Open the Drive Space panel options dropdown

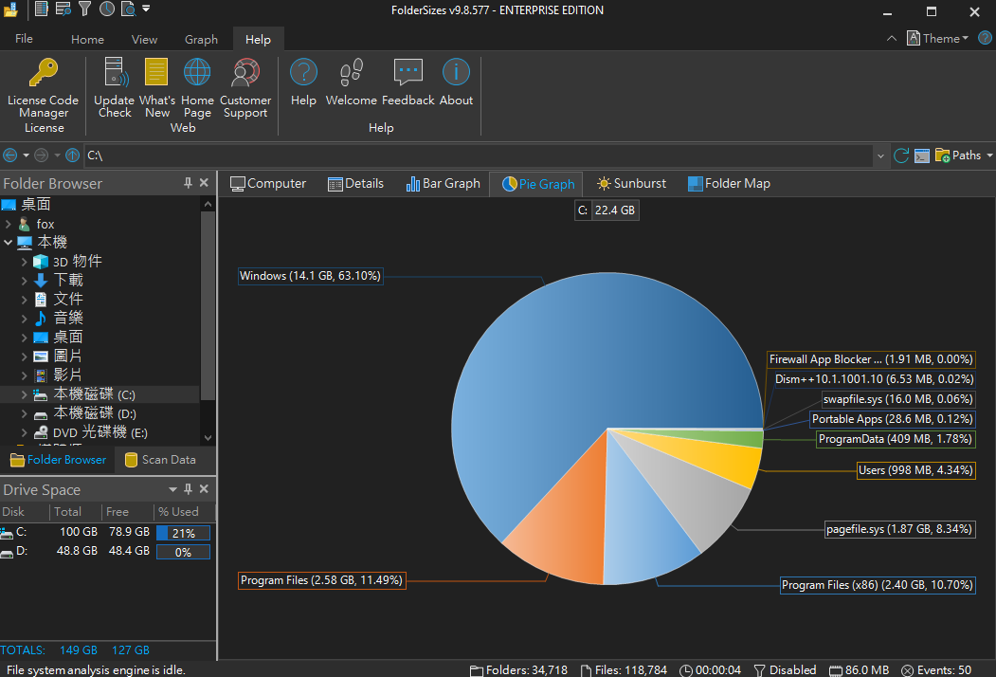coord(172,489)
